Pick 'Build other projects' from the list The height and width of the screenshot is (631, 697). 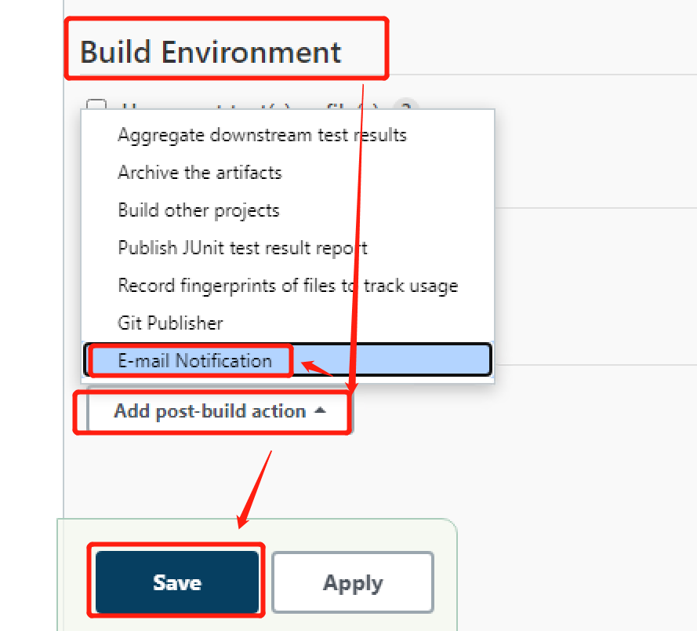198,210
